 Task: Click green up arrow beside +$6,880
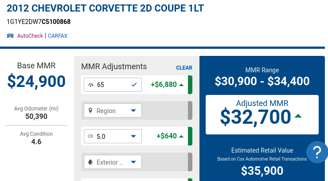tap(181, 85)
